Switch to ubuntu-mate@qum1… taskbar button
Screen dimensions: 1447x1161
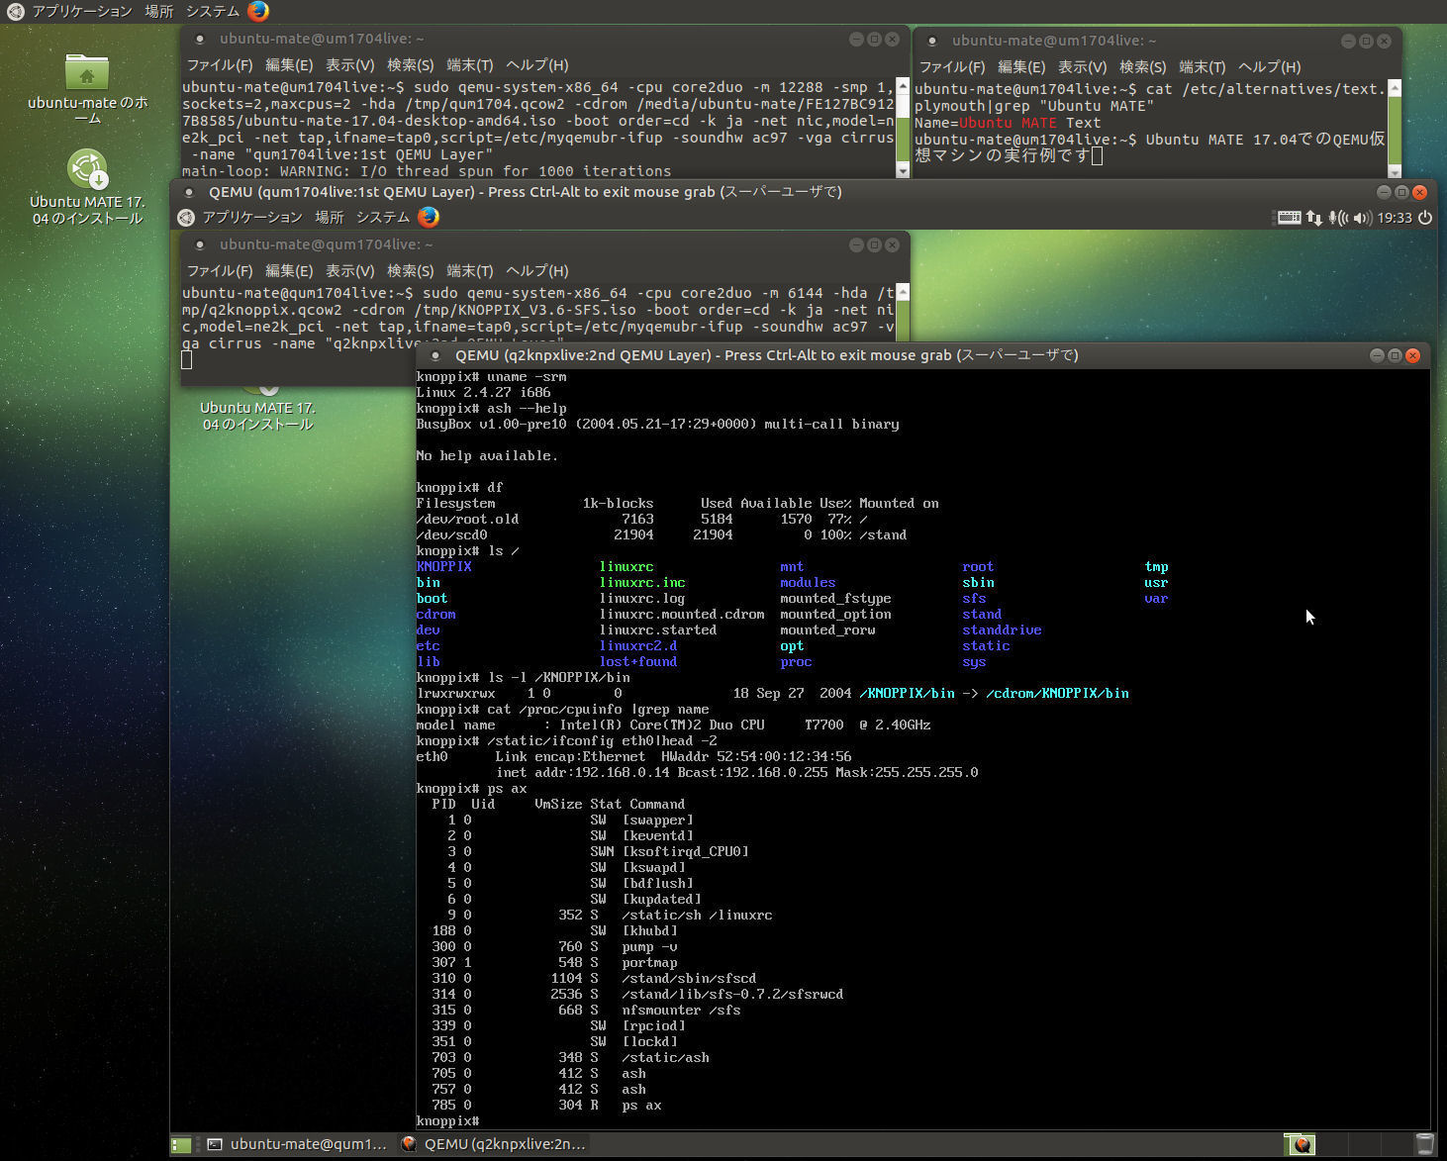tap(297, 1144)
